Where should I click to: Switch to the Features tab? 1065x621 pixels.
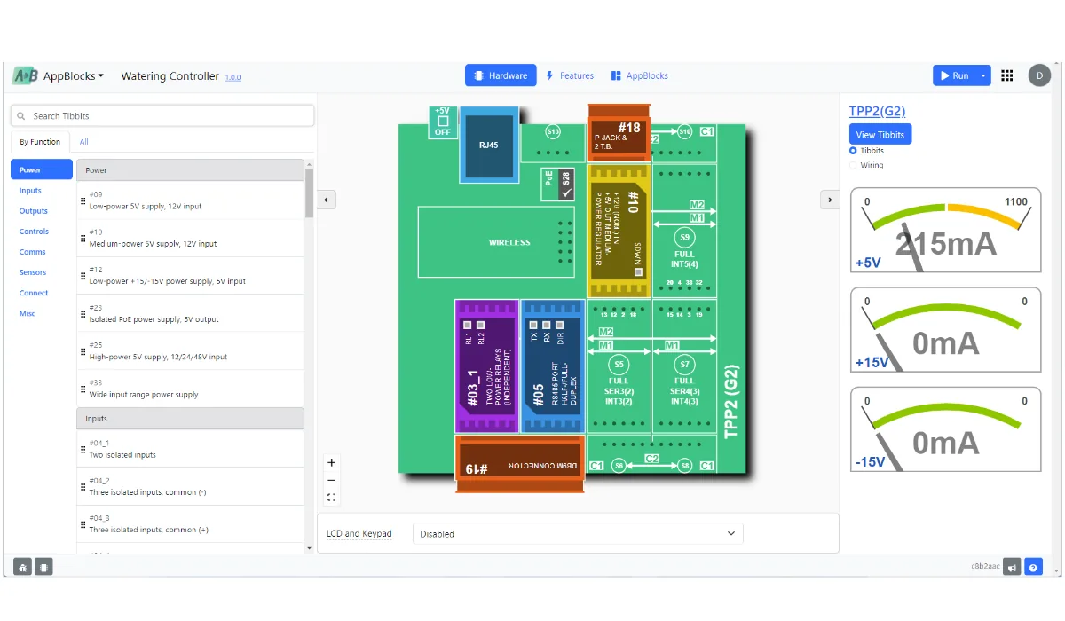pyautogui.click(x=570, y=75)
